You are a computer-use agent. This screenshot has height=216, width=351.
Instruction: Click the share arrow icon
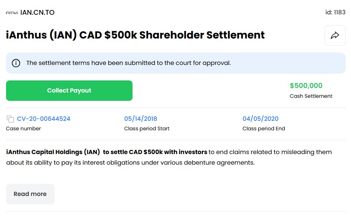pos(335,35)
